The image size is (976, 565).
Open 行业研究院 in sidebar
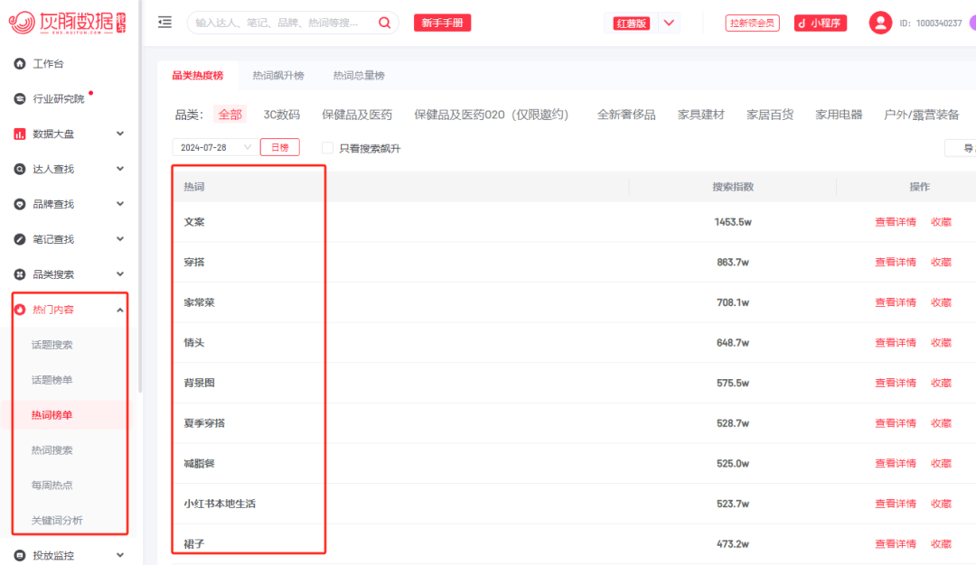point(58,98)
